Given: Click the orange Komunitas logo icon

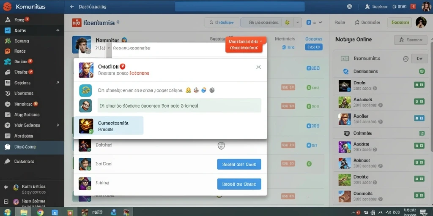Looking at the screenshot, I should tap(8, 7).
